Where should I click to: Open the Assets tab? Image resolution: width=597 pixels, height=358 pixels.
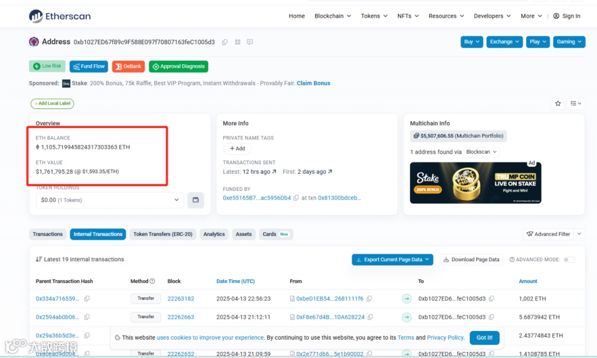pyautogui.click(x=244, y=234)
